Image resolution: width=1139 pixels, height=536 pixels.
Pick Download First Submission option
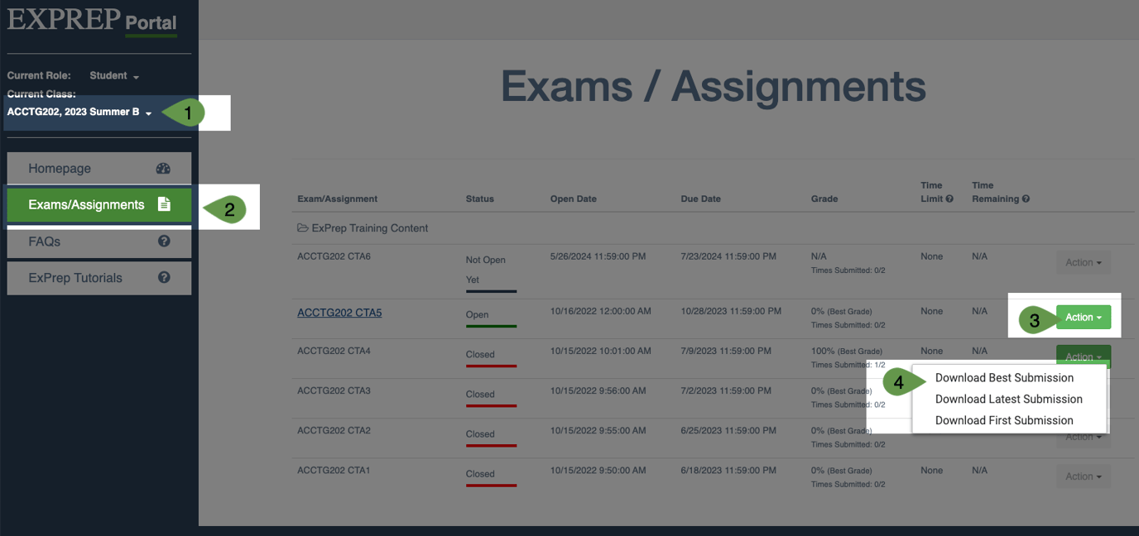pyautogui.click(x=1004, y=420)
